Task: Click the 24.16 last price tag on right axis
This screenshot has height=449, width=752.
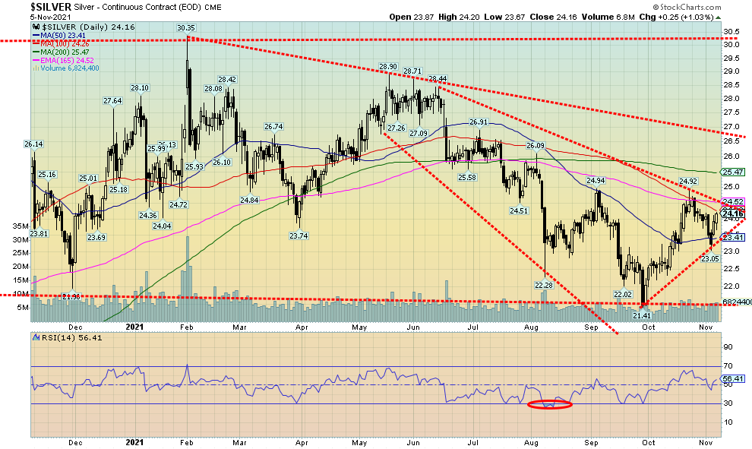Action: pyautogui.click(x=731, y=213)
